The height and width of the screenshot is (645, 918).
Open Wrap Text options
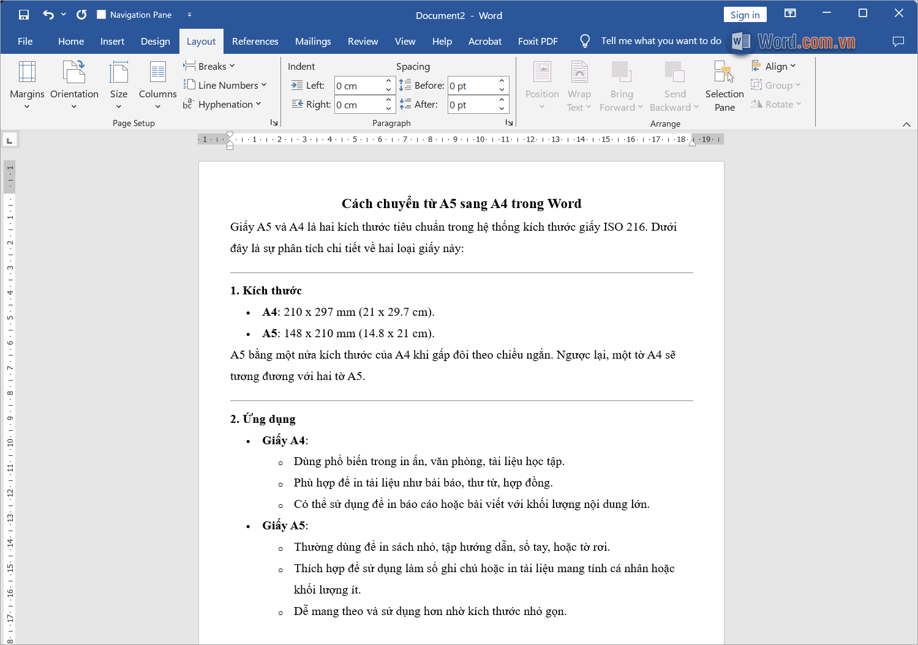(579, 86)
